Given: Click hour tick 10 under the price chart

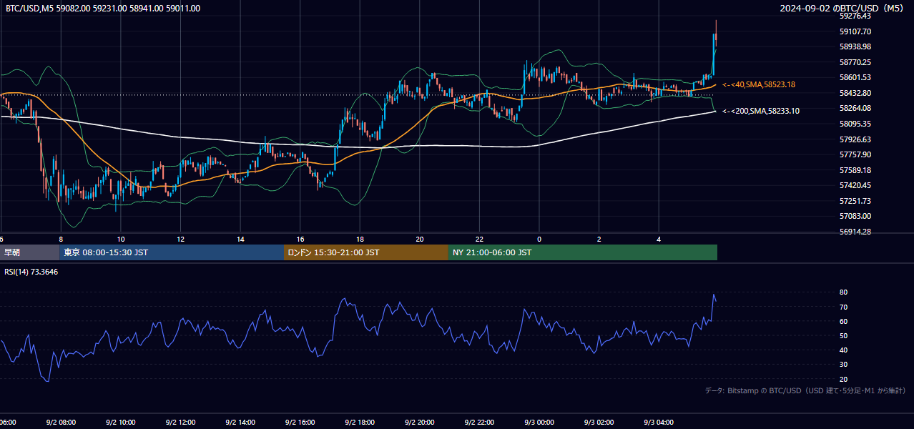Looking at the screenshot, I should [x=121, y=239].
